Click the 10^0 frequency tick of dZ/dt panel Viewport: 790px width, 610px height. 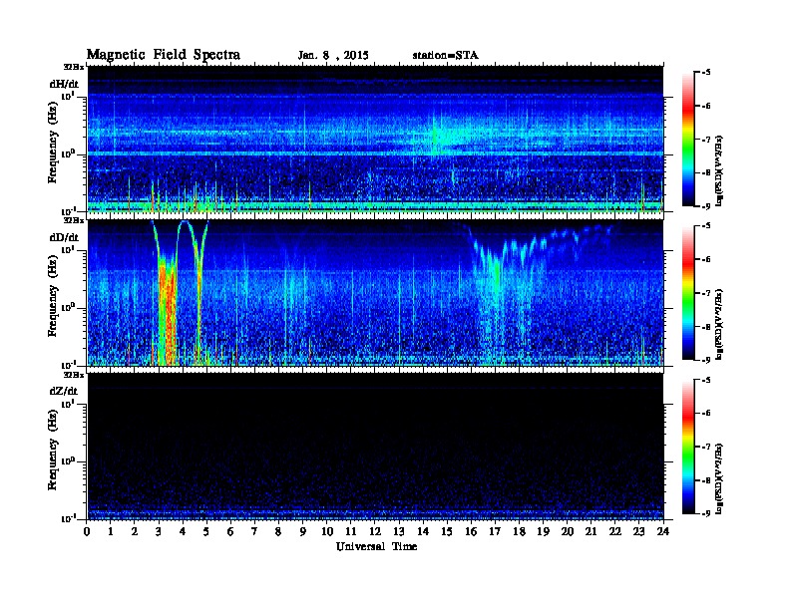tap(68, 461)
